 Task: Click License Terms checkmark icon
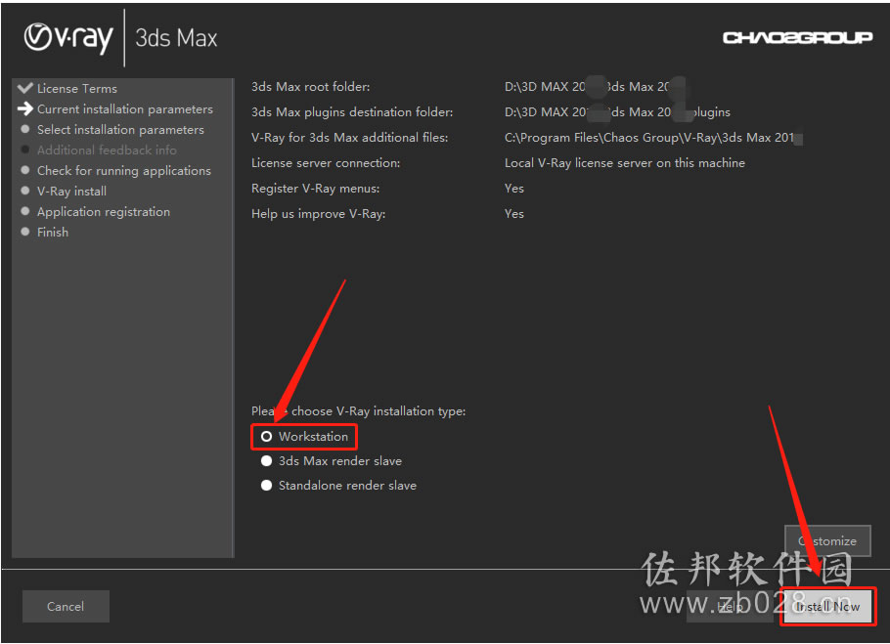(25, 88)
